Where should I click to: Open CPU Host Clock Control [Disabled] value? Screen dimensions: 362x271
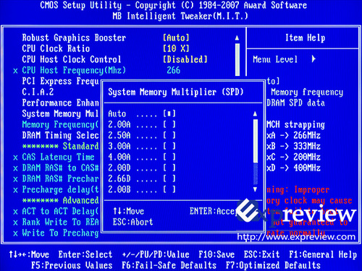(185, 59)
